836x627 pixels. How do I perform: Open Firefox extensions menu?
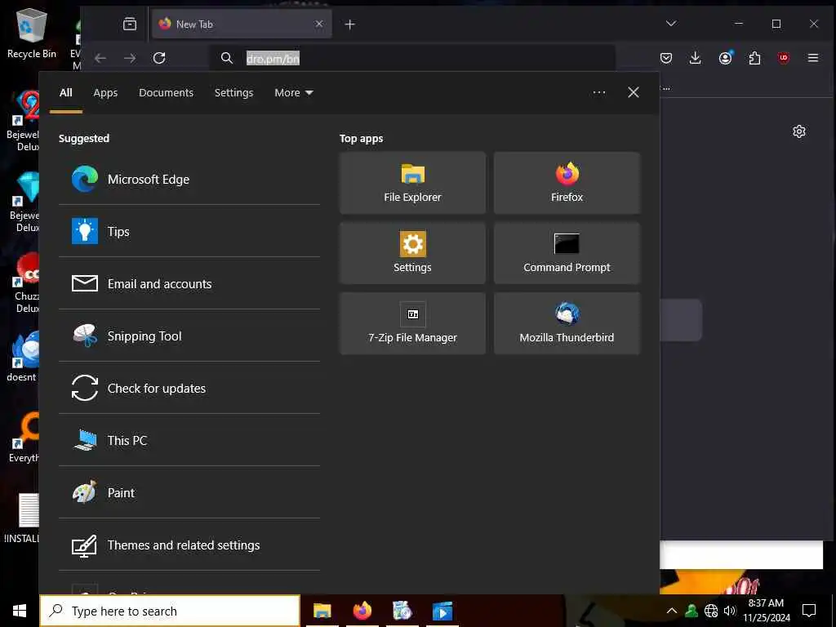click(754, 58)
